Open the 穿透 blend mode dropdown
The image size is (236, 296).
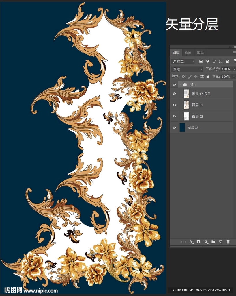pyautogui.click(x=187, y=69)
